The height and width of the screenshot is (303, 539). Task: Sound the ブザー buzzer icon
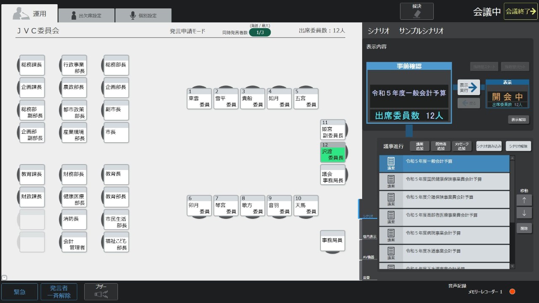(x=101, y=292)
